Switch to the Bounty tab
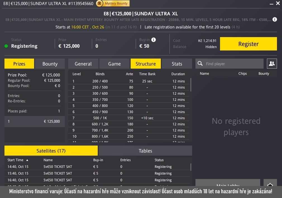 (50, 64)
